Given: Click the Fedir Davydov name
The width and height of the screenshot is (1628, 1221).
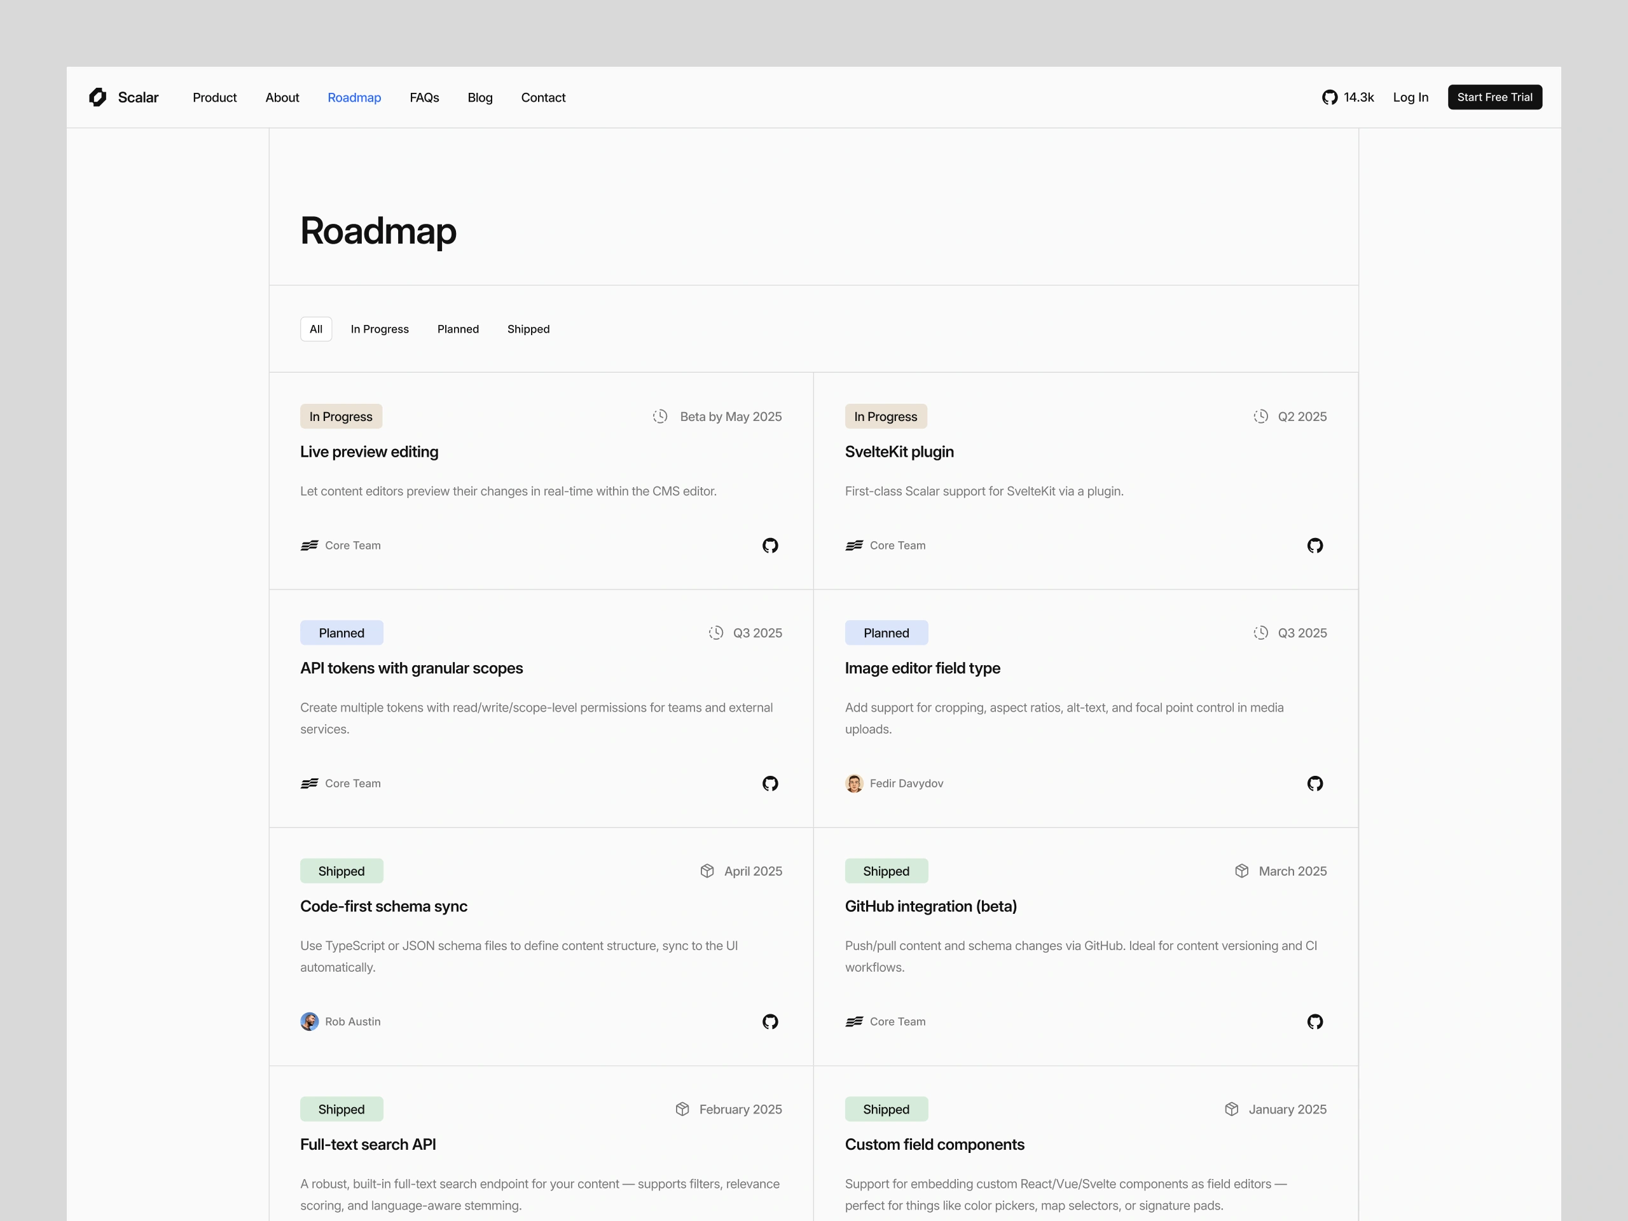Looking at the screenshot, I should 906,783.
